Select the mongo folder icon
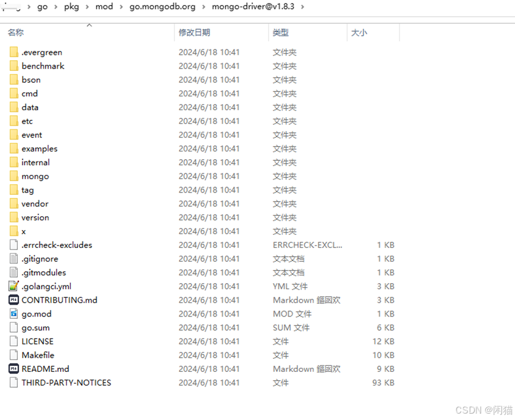The image size is (515, 419). coord(14,176)
